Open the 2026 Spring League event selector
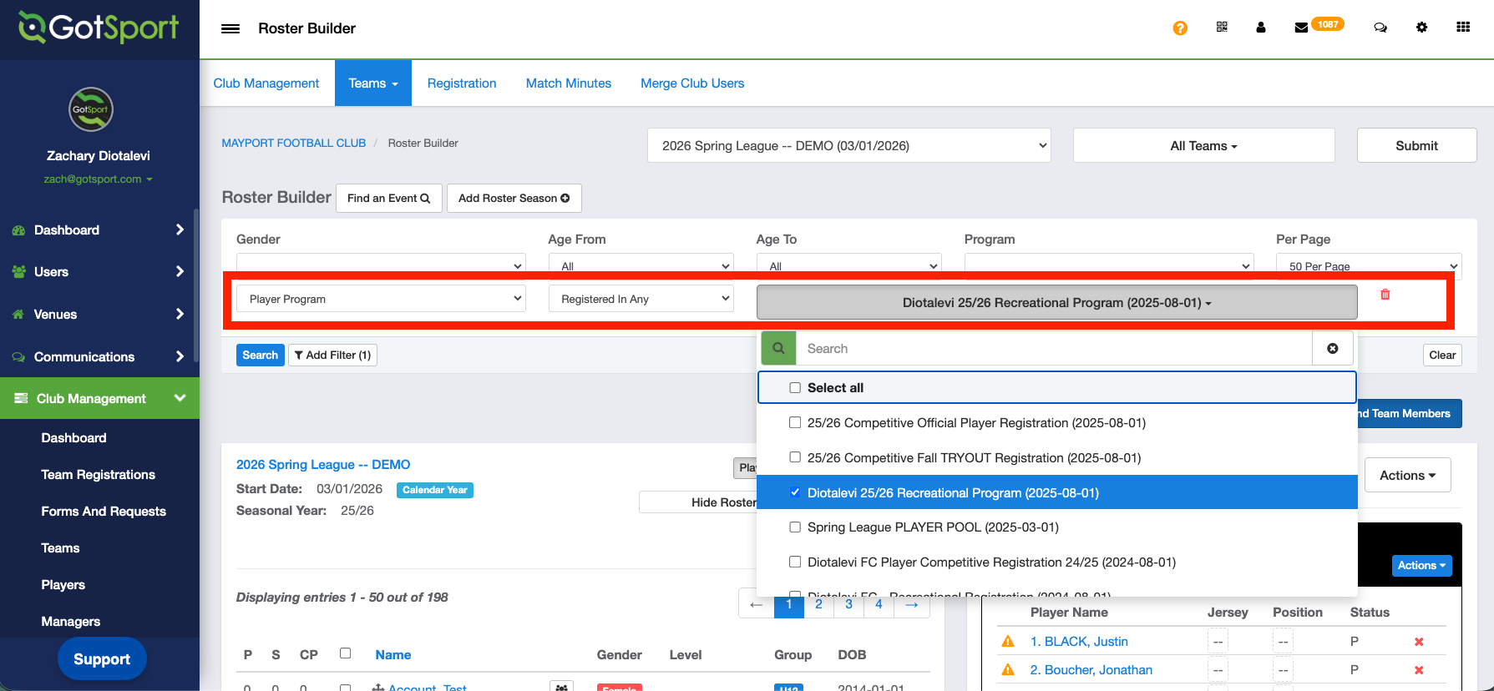The image size is (1494, 691). [848, 146]
